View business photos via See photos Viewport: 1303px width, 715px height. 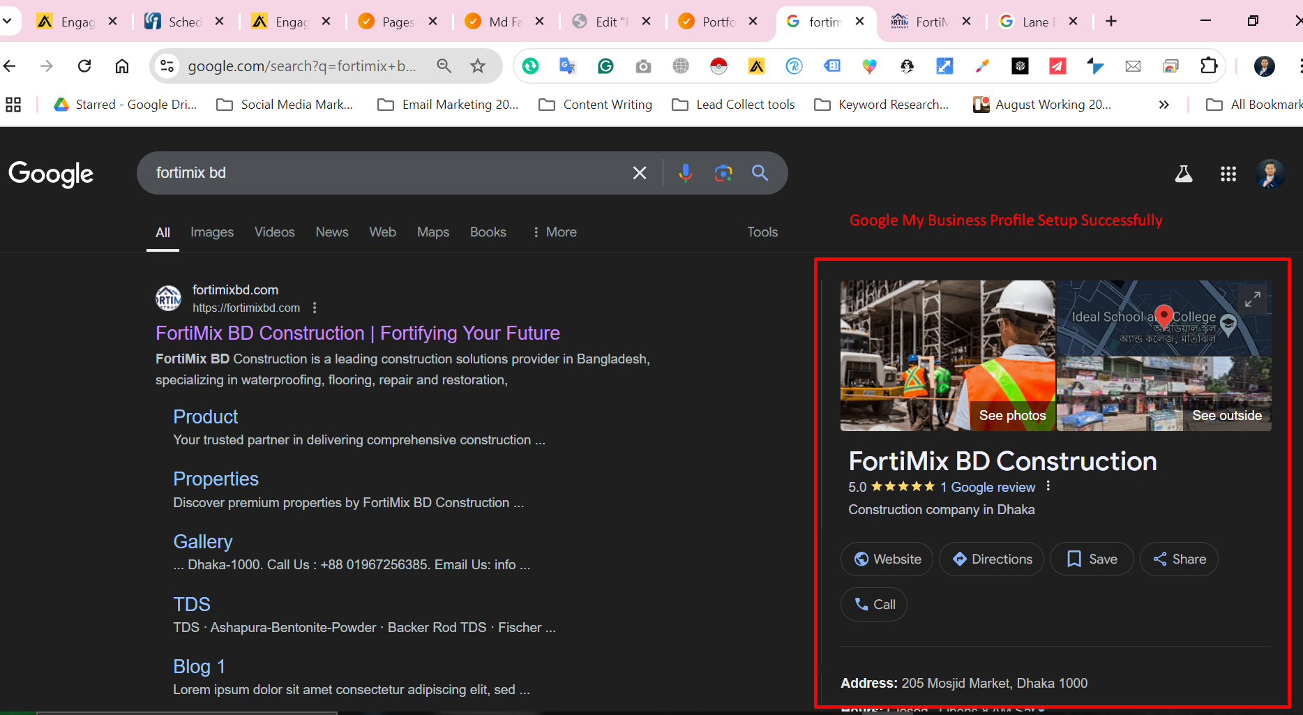(1012, 416)
